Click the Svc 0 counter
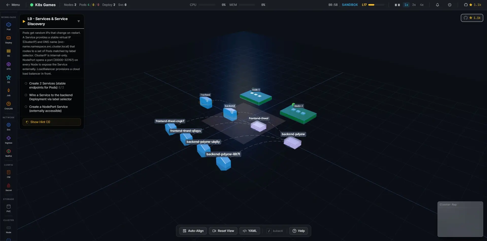The width and height of the screenshot is (487, 241). (122, 5)
